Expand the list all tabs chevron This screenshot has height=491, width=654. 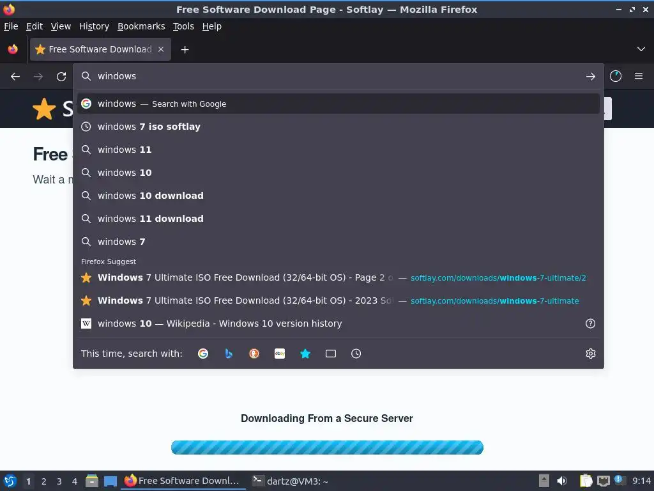coord(641,49)
